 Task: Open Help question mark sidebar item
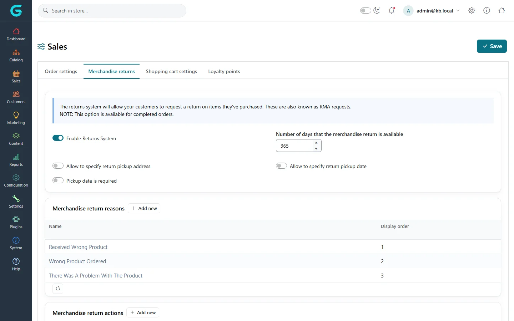click(x=16, y=265)
